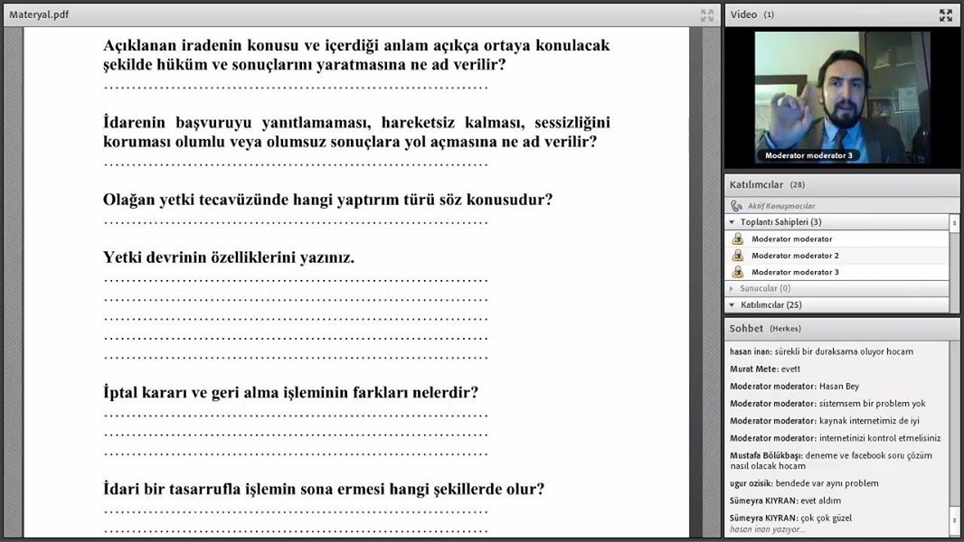The width and height of the screenshot is (964, 542).
Task: Click the Katılımcılar (28) pod header
Action: pos(842,185)
